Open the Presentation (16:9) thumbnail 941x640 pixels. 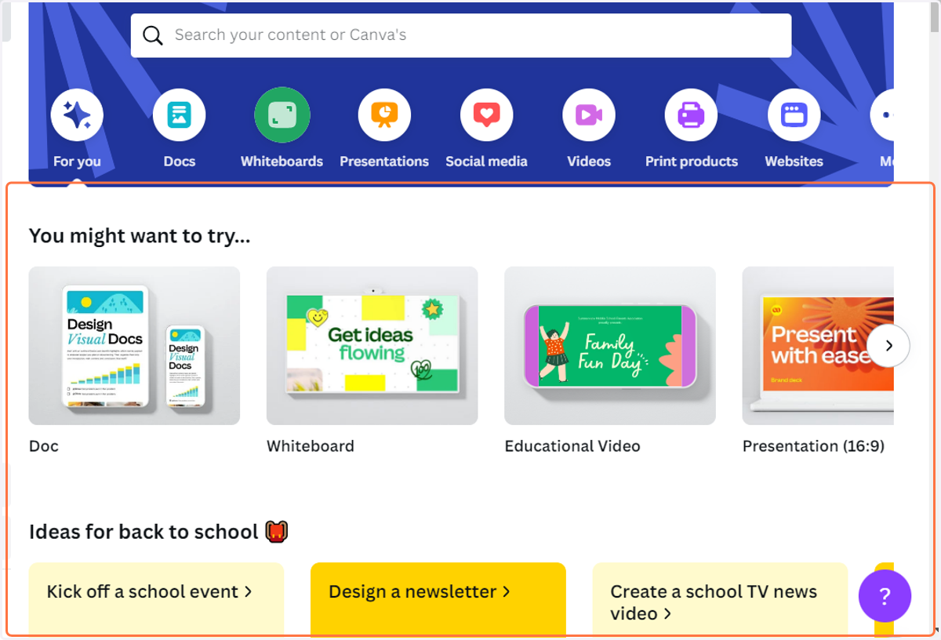(818, 346)
